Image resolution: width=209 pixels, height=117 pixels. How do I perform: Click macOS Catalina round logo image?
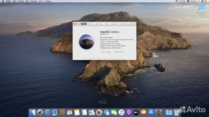point(87,42)
